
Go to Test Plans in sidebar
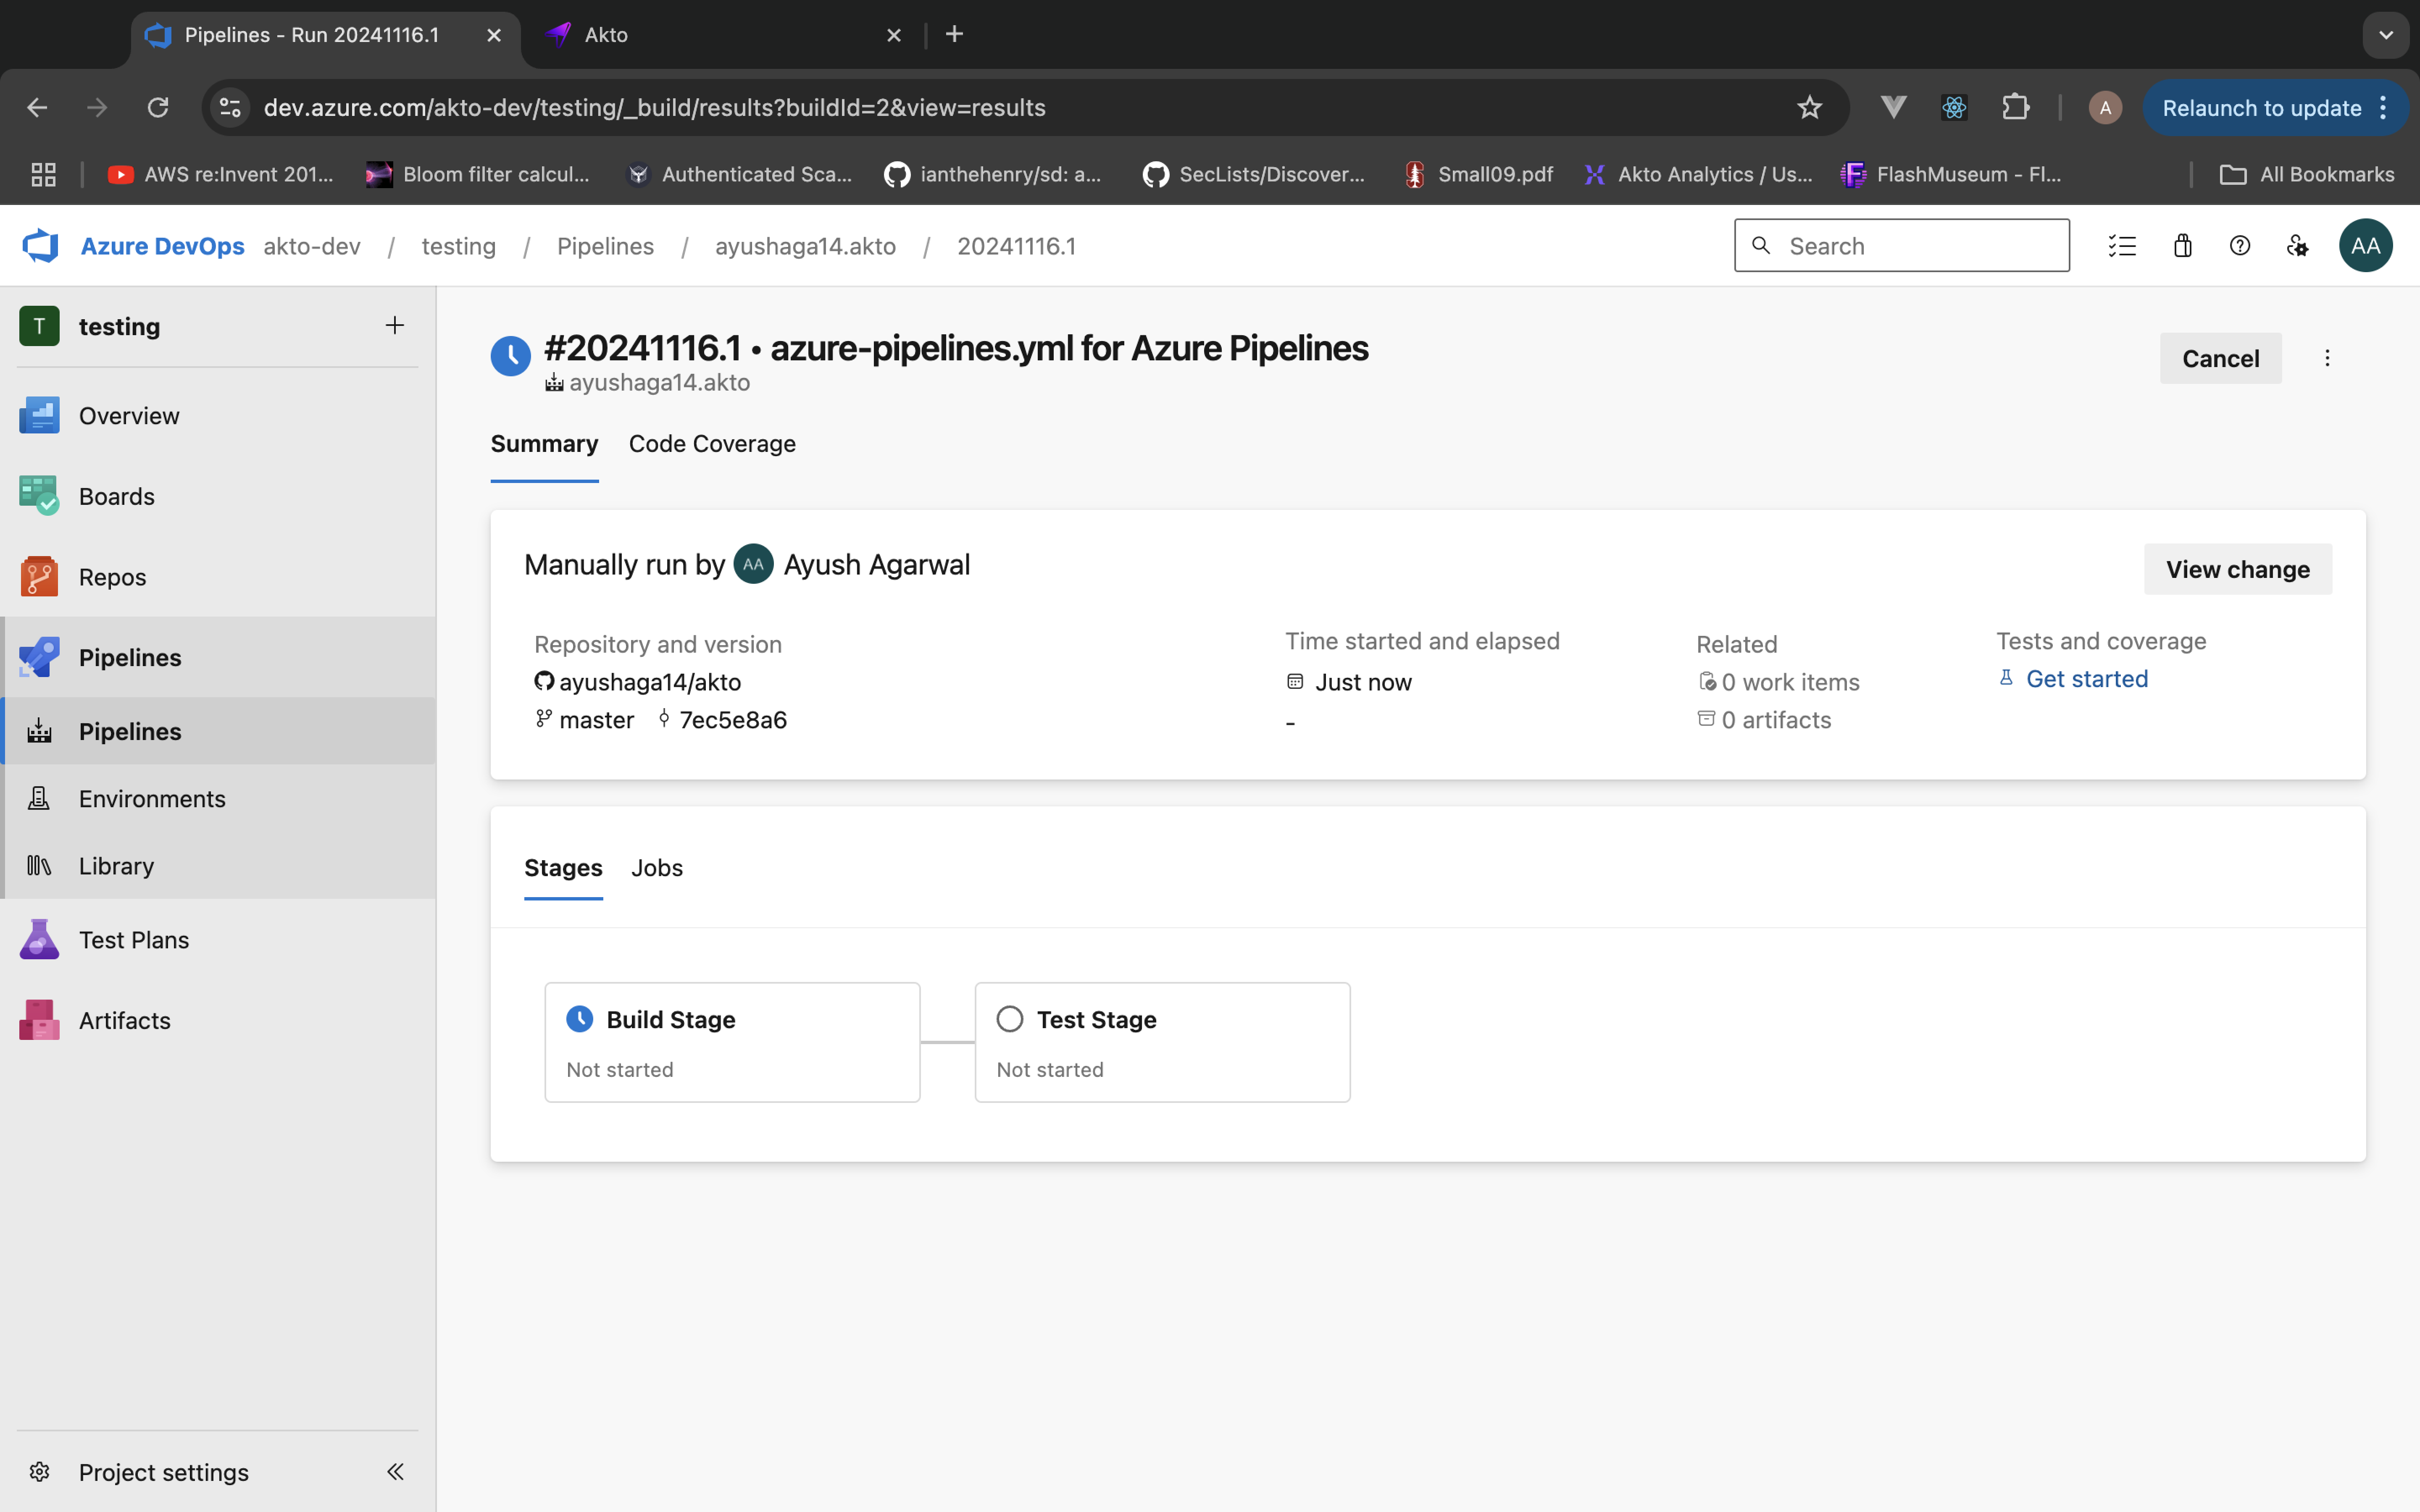(x=133, y=940)
